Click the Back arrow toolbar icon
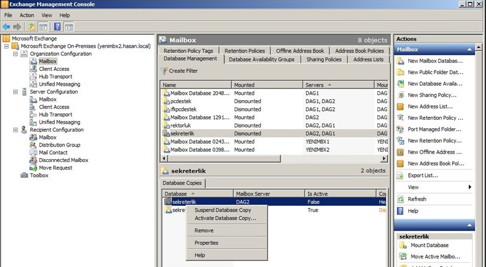The width and height of the screenshot is (486, 267). point(6,27)
